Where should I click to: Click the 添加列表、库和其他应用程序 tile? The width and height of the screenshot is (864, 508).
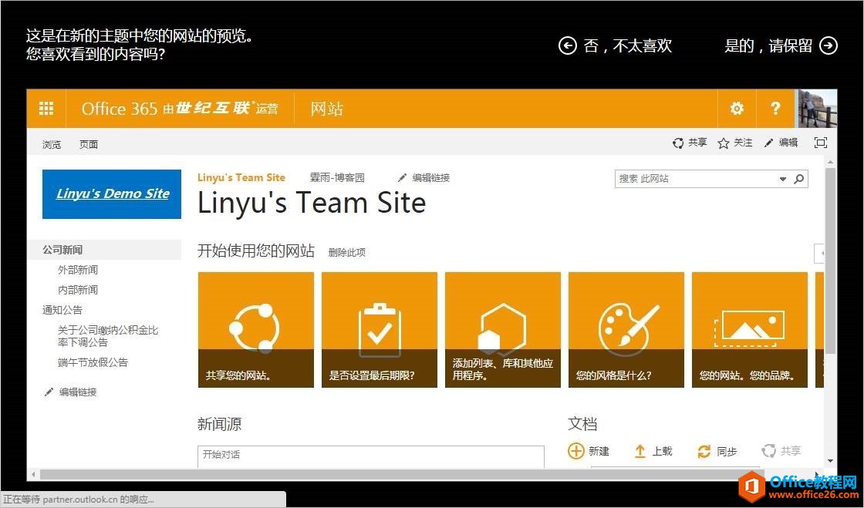click(503, 330)
